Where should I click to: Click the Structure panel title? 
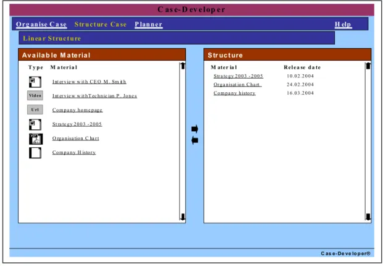[225, 55]
